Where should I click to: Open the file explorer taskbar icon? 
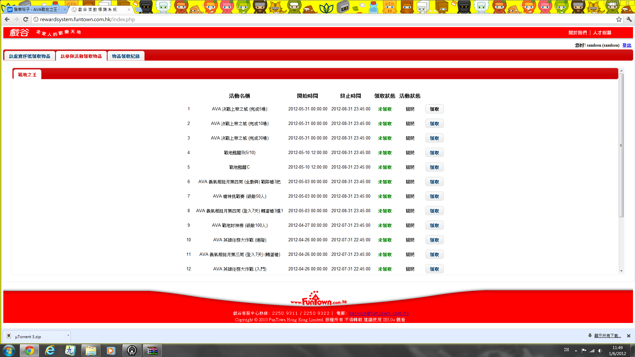pyautogui.click(x=91, y=350)
